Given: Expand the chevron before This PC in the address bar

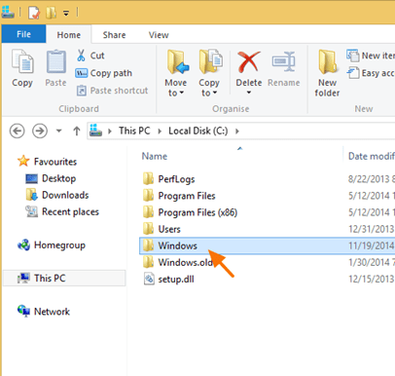Looking at the screenshot, I should [x=110, y=132].
